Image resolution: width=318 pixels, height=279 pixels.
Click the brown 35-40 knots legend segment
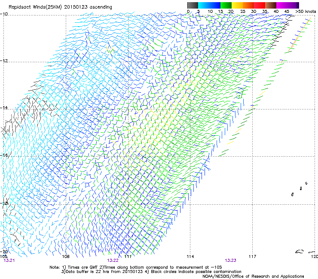click(271, 5)
